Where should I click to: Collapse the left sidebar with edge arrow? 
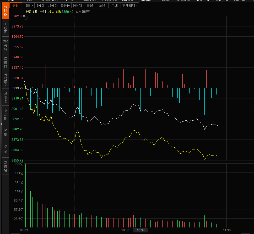(1, 125)
